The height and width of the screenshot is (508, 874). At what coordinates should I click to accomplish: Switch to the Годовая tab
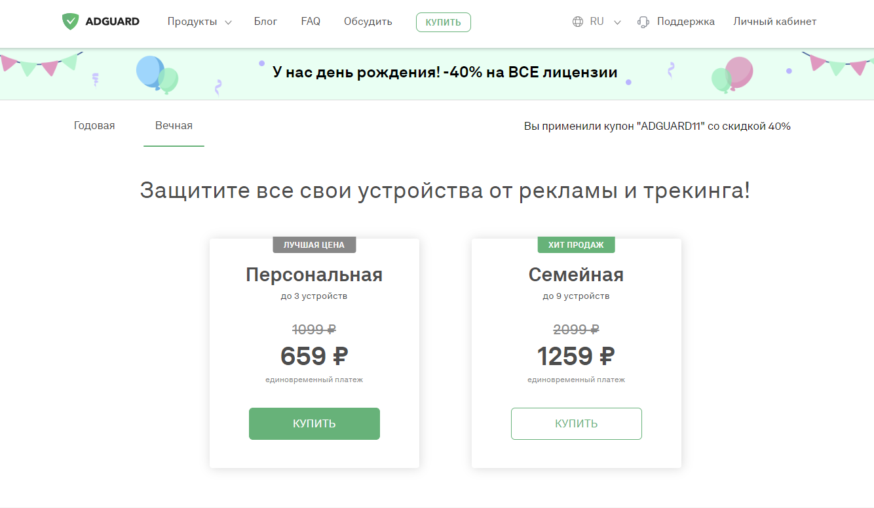(94, 126)
